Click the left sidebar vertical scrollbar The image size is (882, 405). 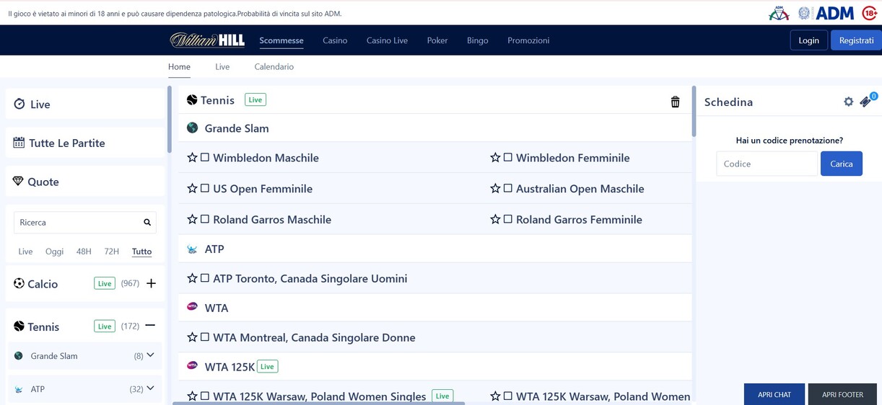(x=170, y=119)
